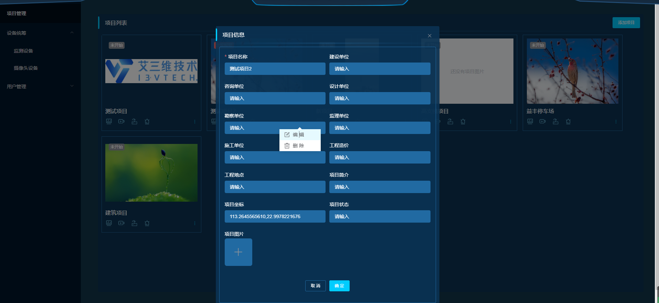Open gateway device icon on 测试项目 card

tap(134, 121)
